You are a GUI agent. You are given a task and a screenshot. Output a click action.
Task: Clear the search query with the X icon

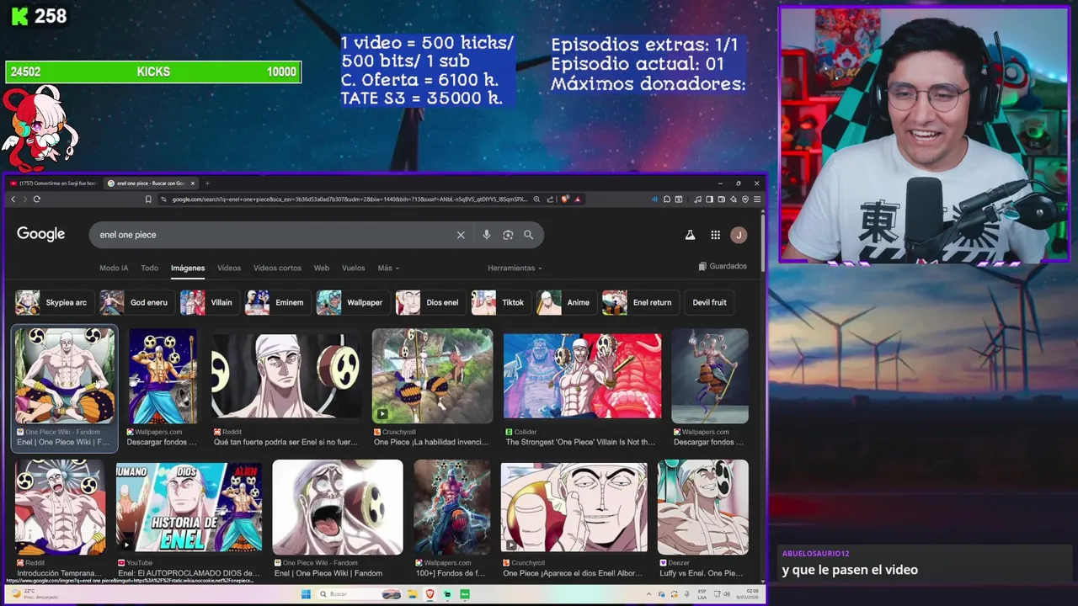click(x=461, y=235)
